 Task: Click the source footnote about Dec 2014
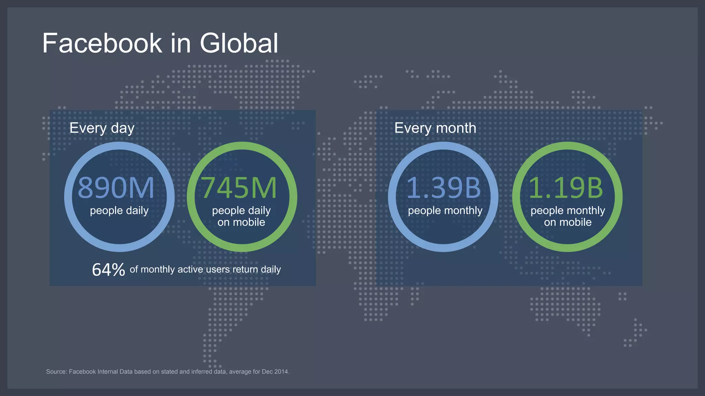[168, 372]
